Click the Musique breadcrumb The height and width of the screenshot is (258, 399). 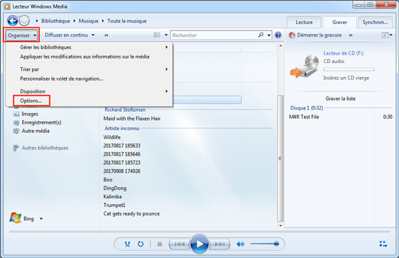(88, 21)
